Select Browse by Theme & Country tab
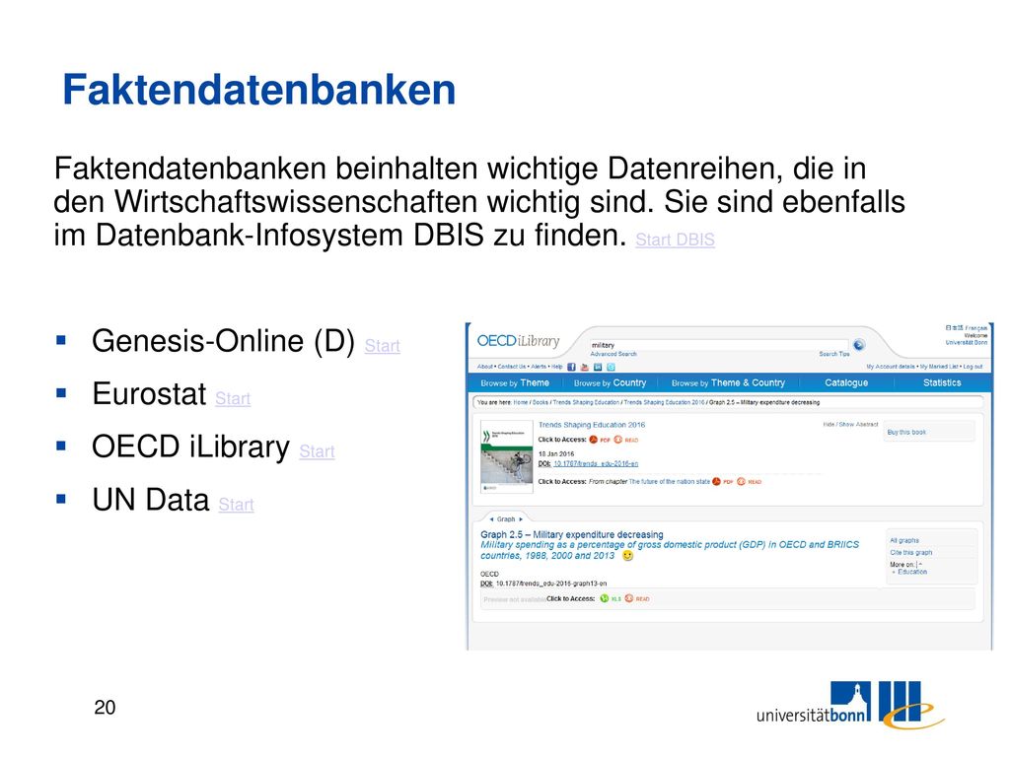 pyautogui.click(x=729, y=383)
